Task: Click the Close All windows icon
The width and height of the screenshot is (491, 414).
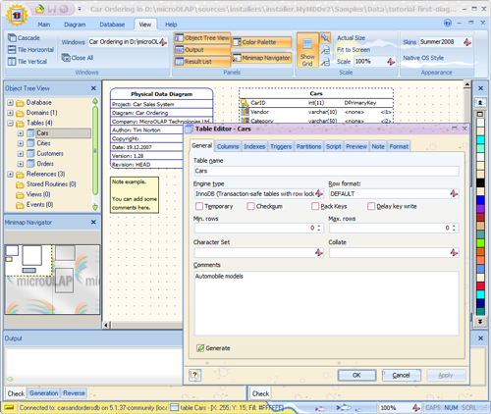Action: (x=66, y=58)
